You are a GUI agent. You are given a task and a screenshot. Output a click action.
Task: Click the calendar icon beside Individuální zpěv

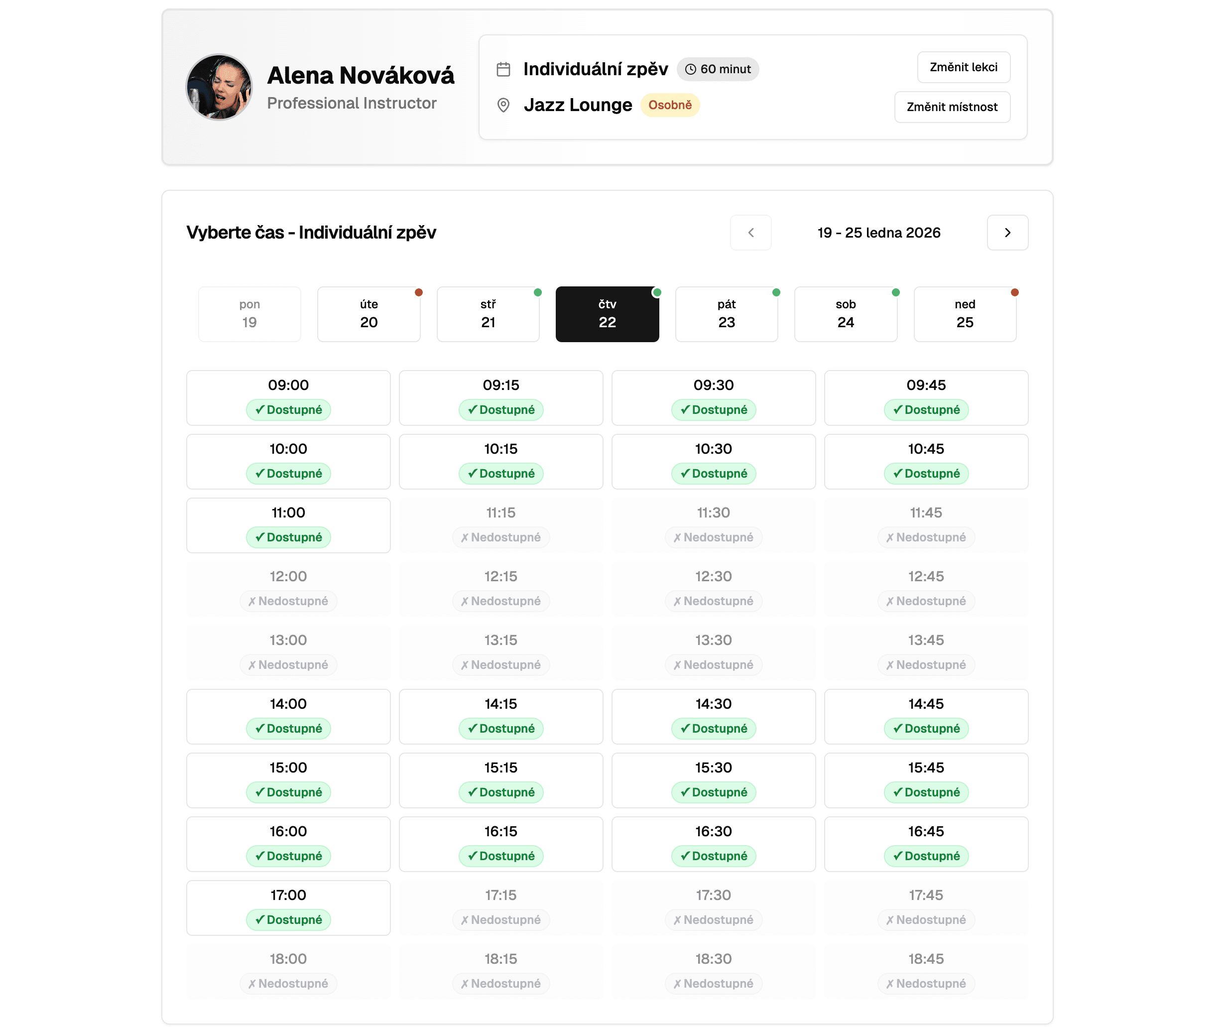(503, 69)
